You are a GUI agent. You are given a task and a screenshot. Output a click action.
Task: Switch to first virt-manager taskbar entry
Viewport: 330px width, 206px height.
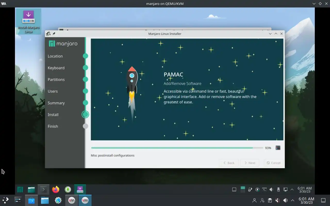click(71, 200)
